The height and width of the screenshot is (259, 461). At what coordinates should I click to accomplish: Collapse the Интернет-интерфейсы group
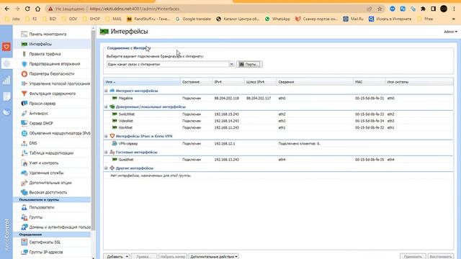[x=106, y=91]
